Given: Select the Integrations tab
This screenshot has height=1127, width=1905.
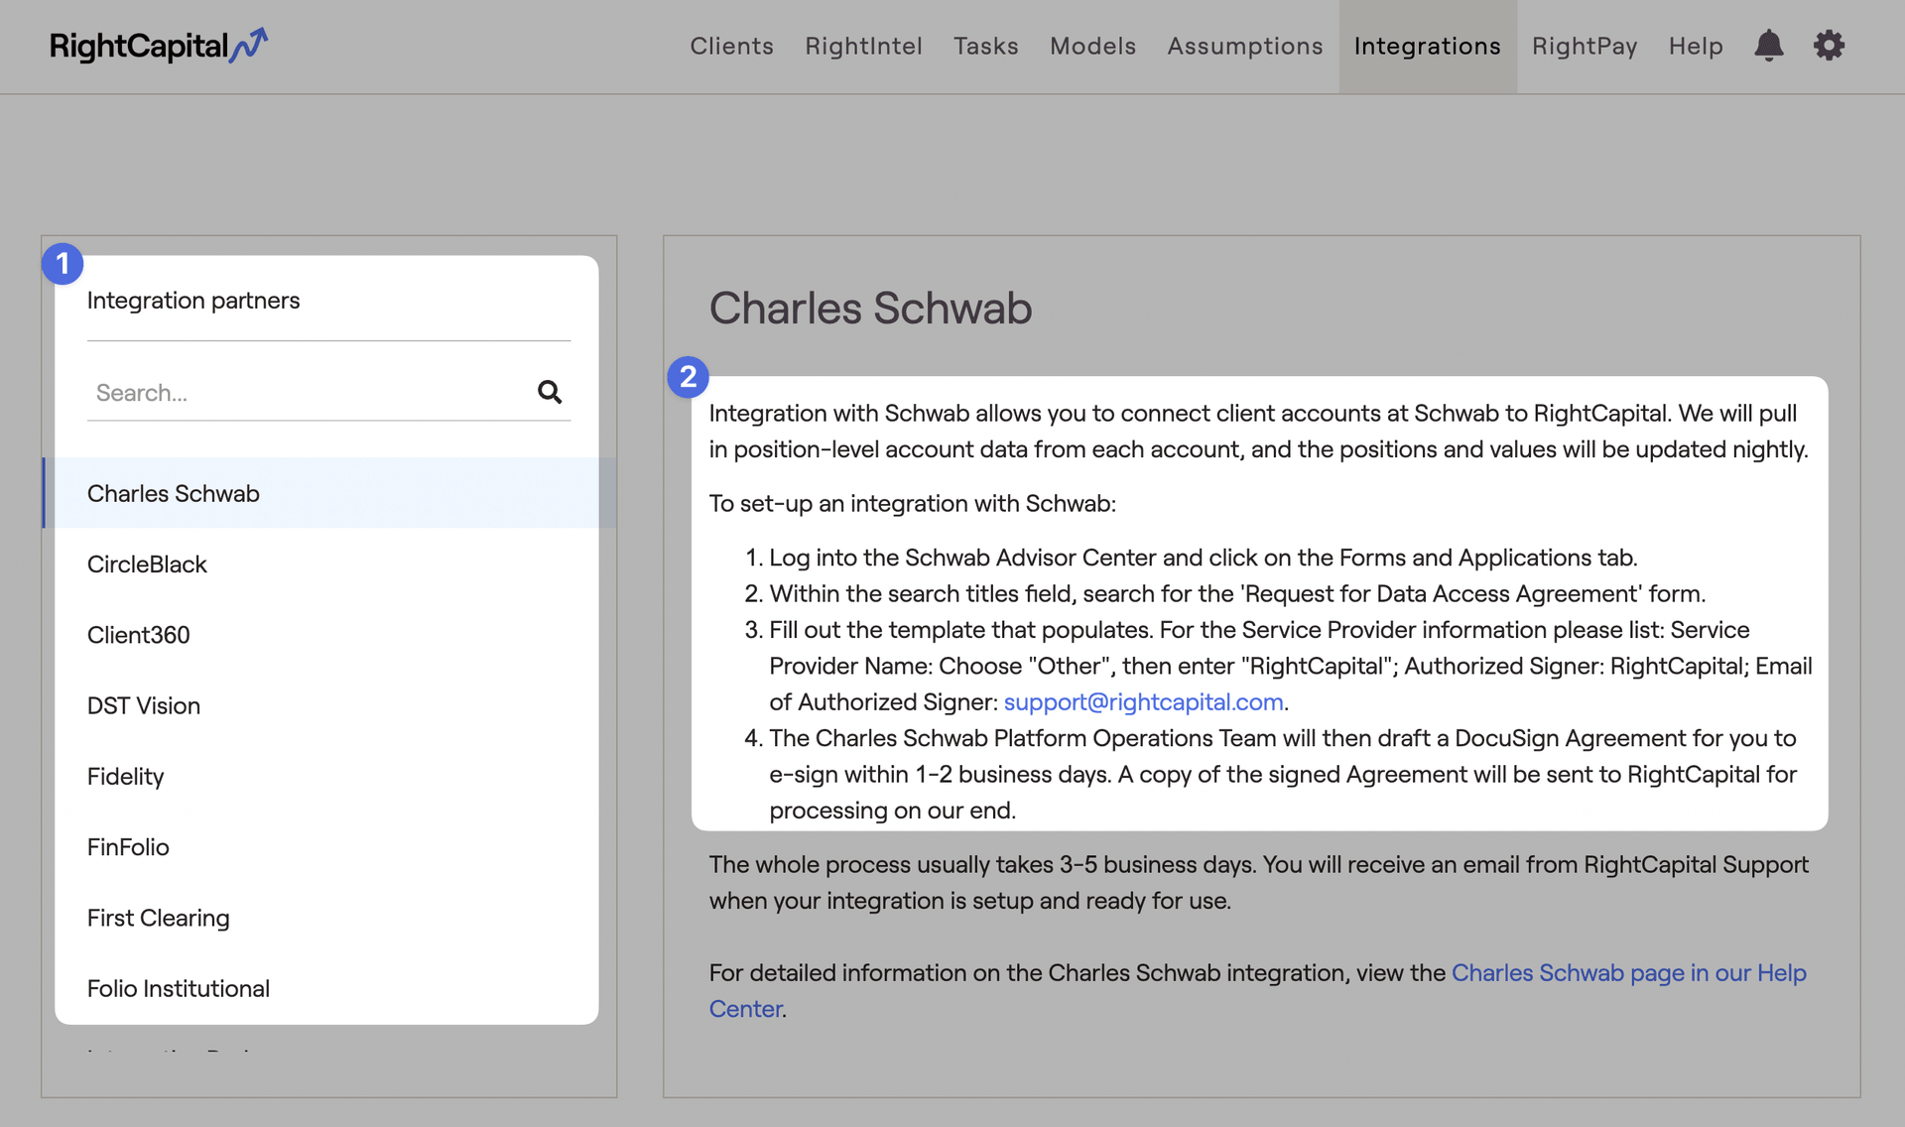Looking at the screenshot, I should pyautogui.click(x=1427, y=46).
